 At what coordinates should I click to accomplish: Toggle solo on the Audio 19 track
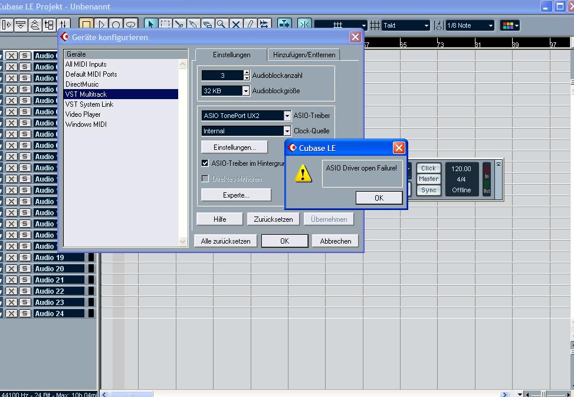pos(25,257)
